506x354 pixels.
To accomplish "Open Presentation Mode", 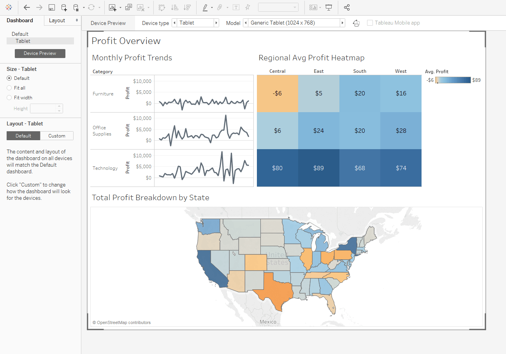I will point(329,7).
